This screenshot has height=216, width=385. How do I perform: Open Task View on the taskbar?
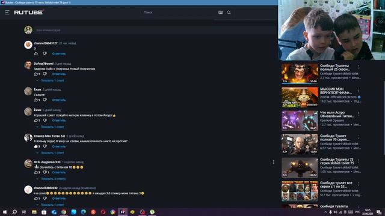click(x=24, y=212)
